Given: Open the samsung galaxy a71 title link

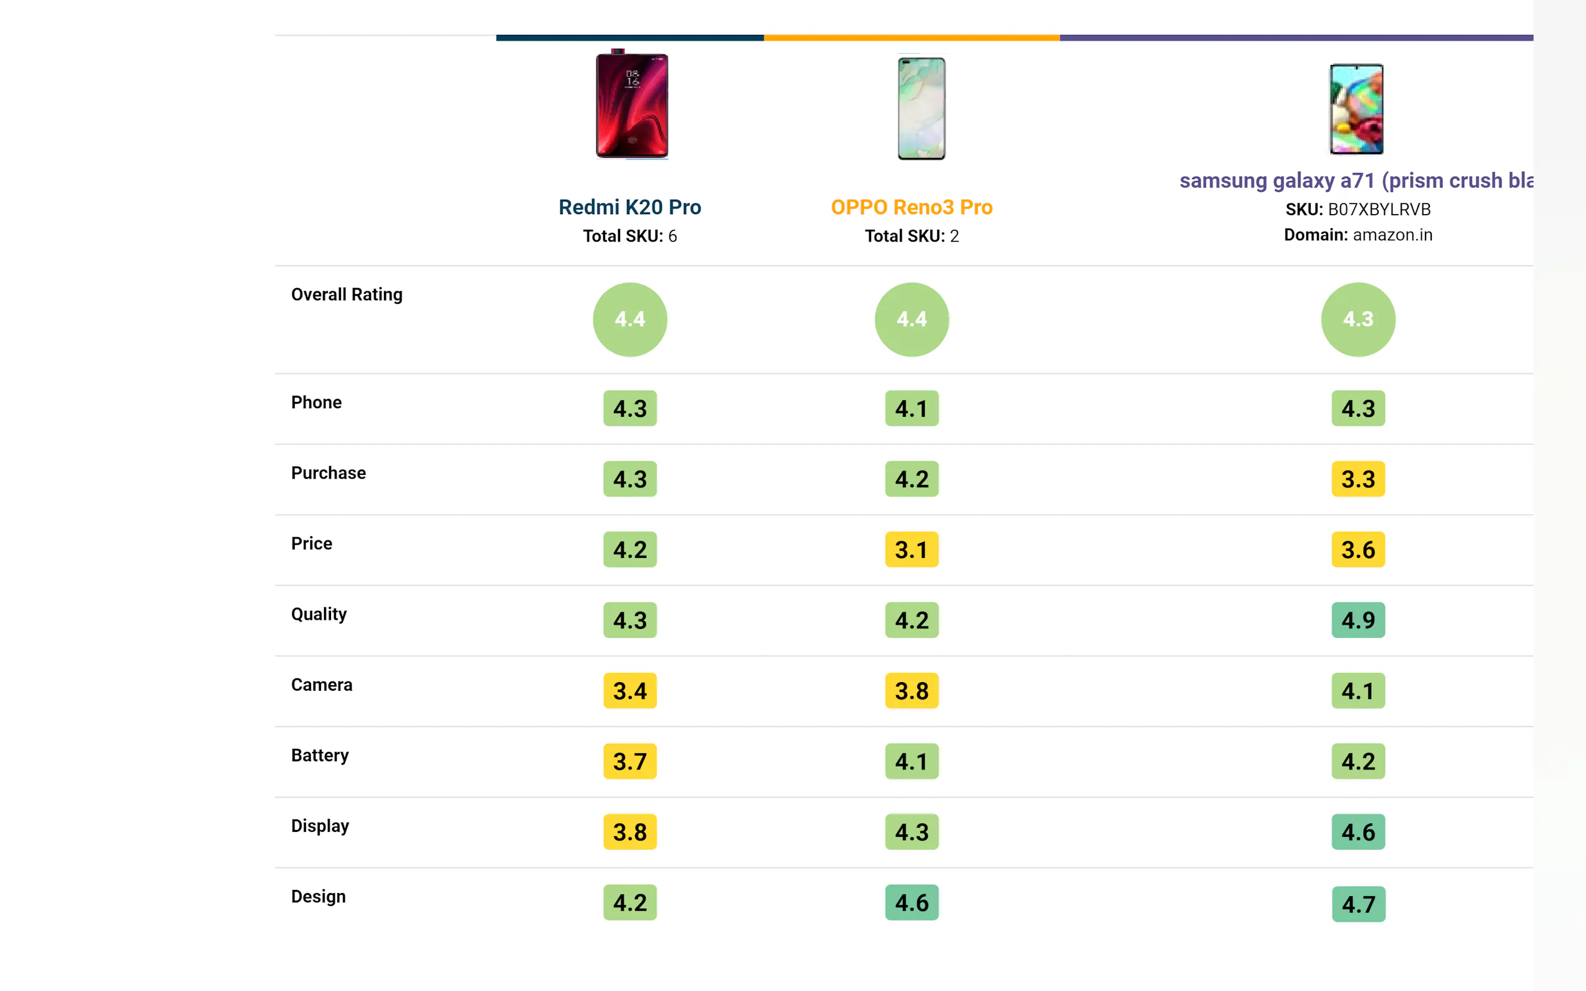Looking at the screenshot, I should click(x=1356, y=180).
